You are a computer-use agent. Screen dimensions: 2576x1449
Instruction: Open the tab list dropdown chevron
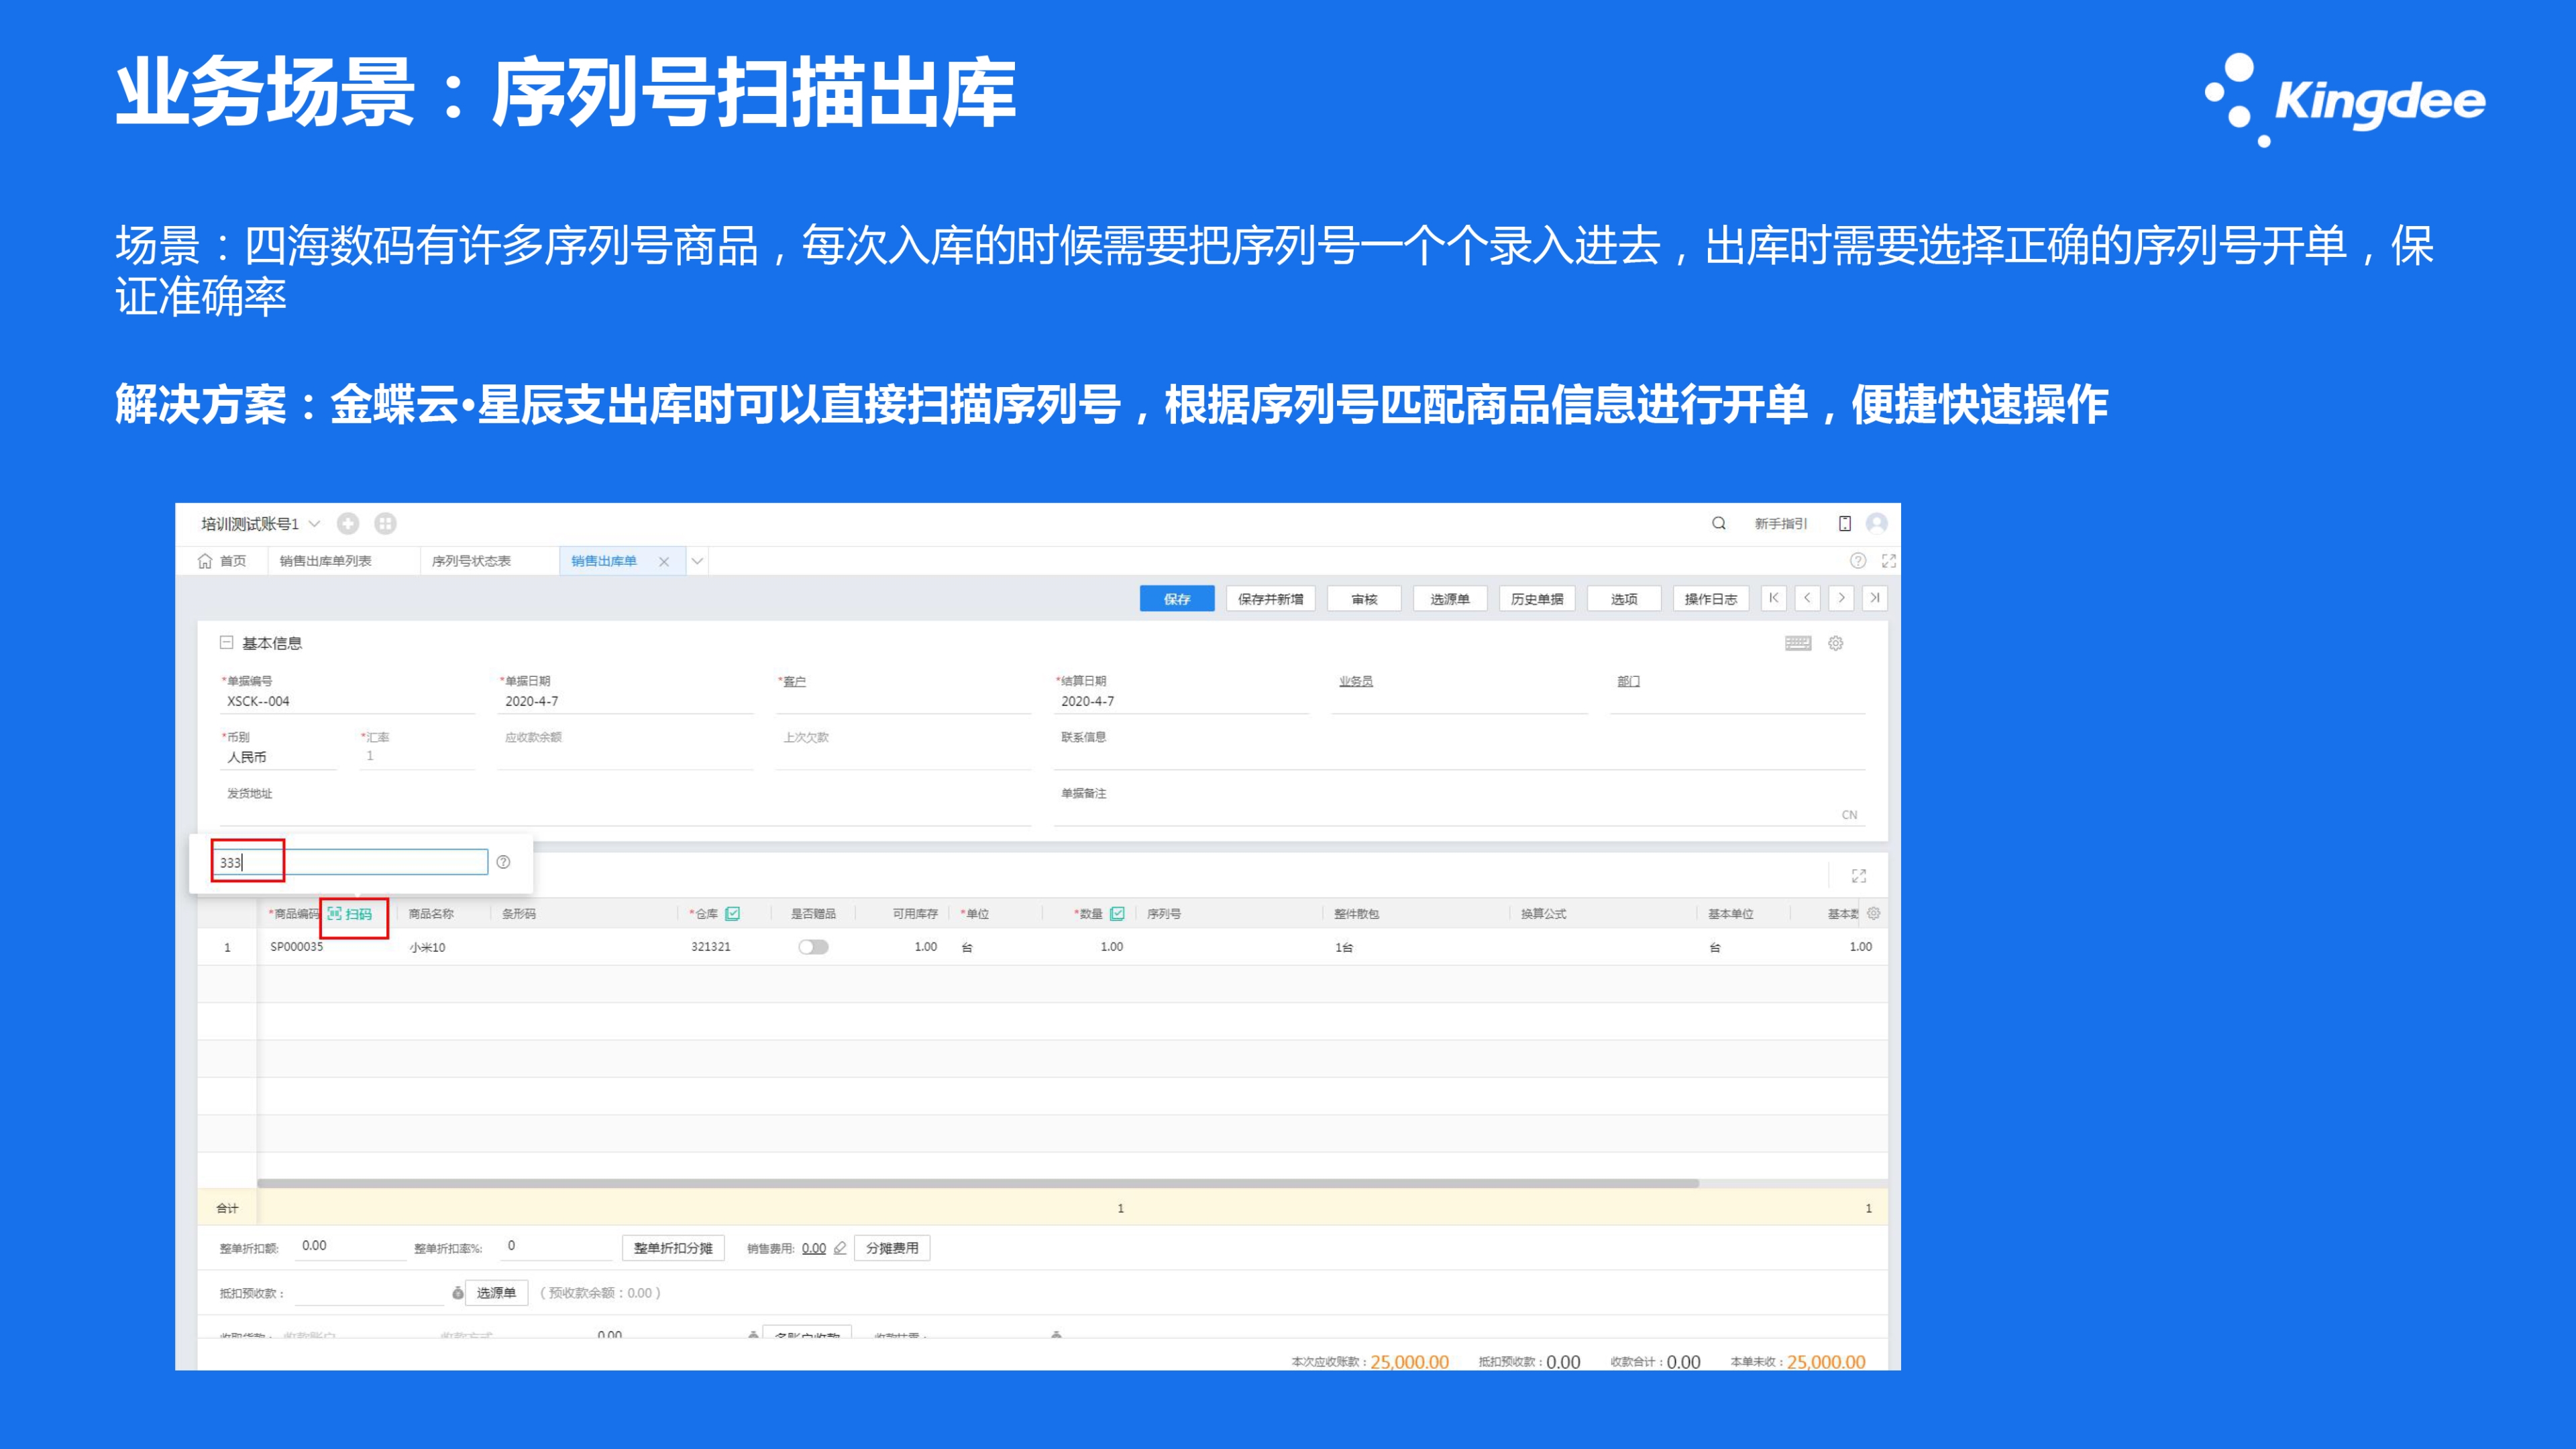[697, 561]
